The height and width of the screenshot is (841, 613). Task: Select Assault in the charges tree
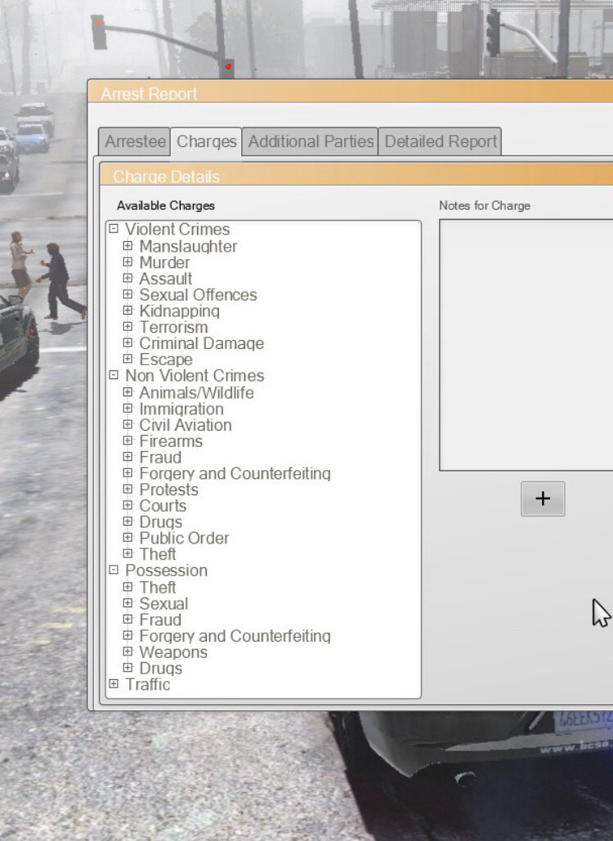click(166, 279)
